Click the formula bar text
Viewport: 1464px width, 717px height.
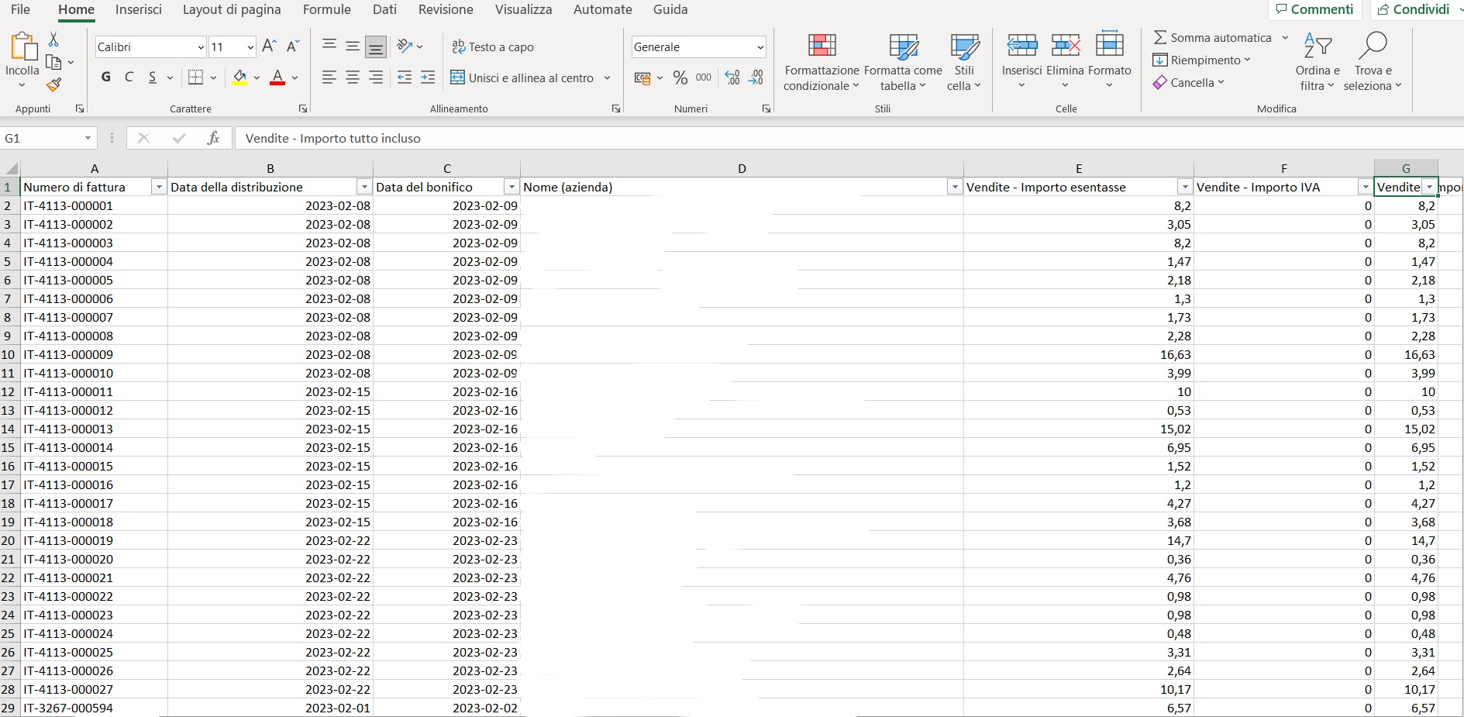333,138
